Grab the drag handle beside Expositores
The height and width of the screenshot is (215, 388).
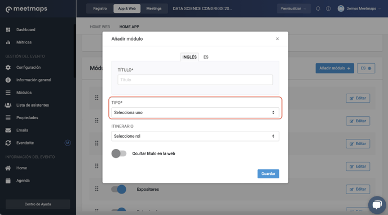(x=97, y=189)
